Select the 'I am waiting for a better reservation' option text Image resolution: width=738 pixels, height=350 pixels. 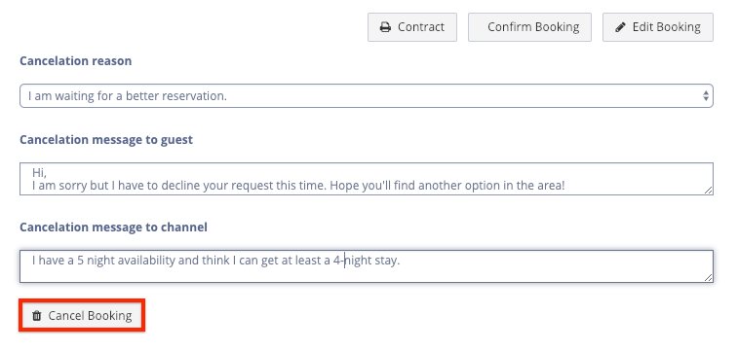[128, 95]
